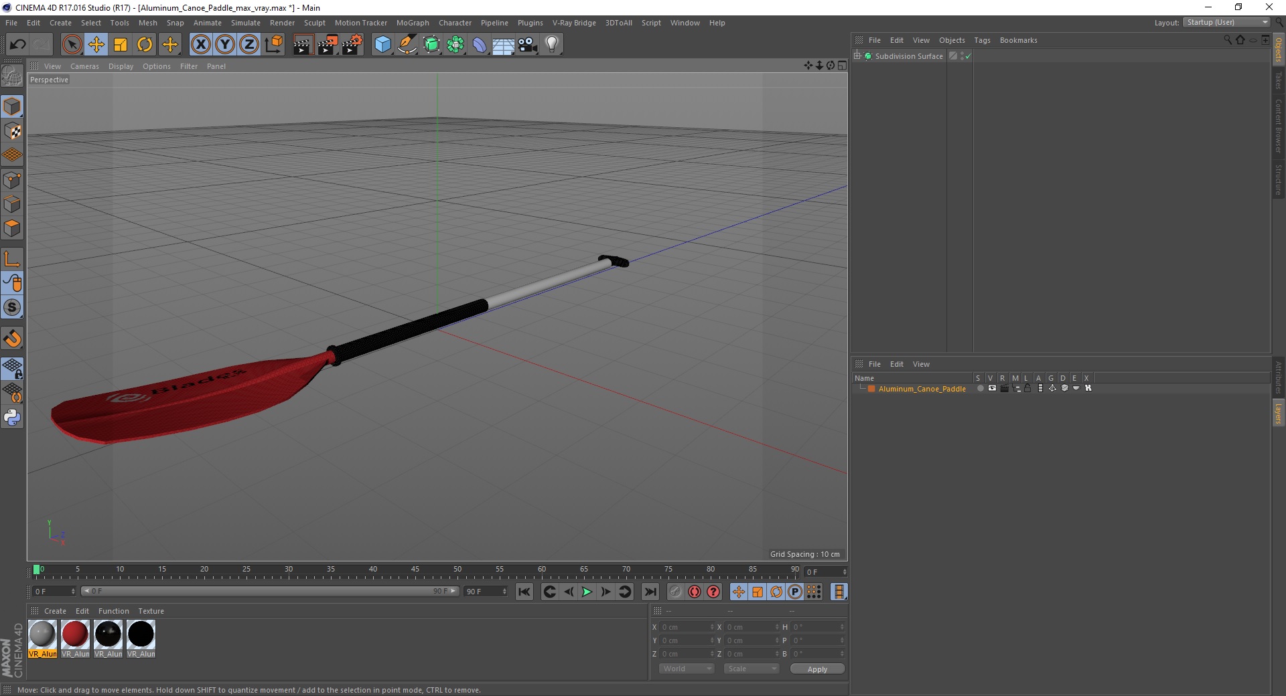Screen dimensions: 1286x696
Task: Toggle Subdivision Surface enabled checkmark
Action: [968, 56]
